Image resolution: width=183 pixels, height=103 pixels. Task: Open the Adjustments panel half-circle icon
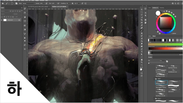coord(25,17)
